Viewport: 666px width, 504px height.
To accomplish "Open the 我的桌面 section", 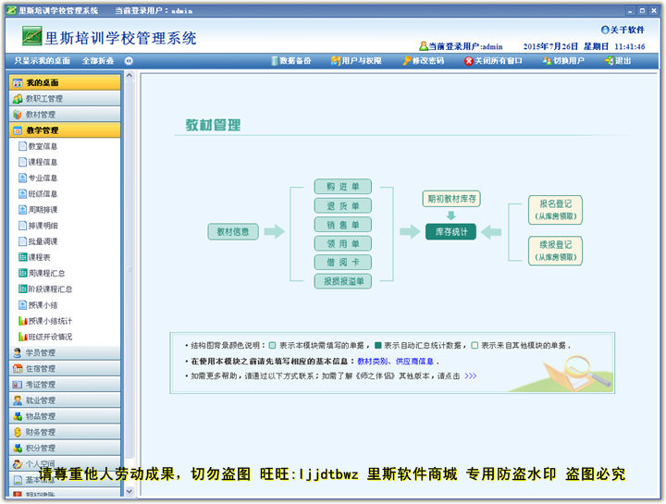I will (65, 82).
